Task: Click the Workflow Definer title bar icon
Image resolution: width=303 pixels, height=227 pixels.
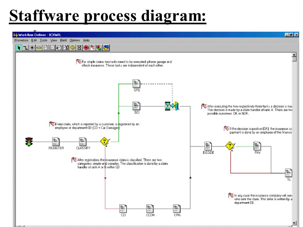Action: 15,35
